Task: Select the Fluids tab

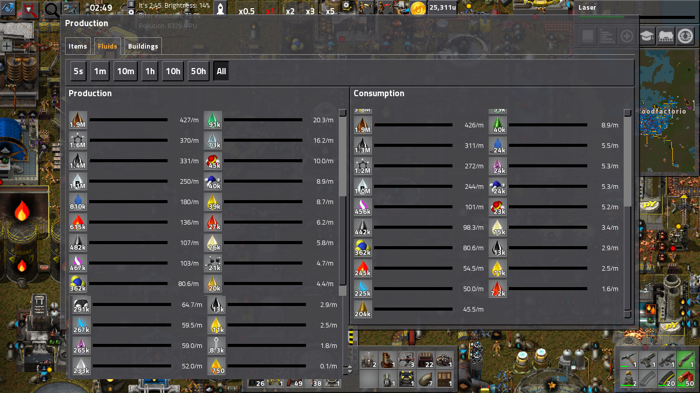Action: coord(108,46)
